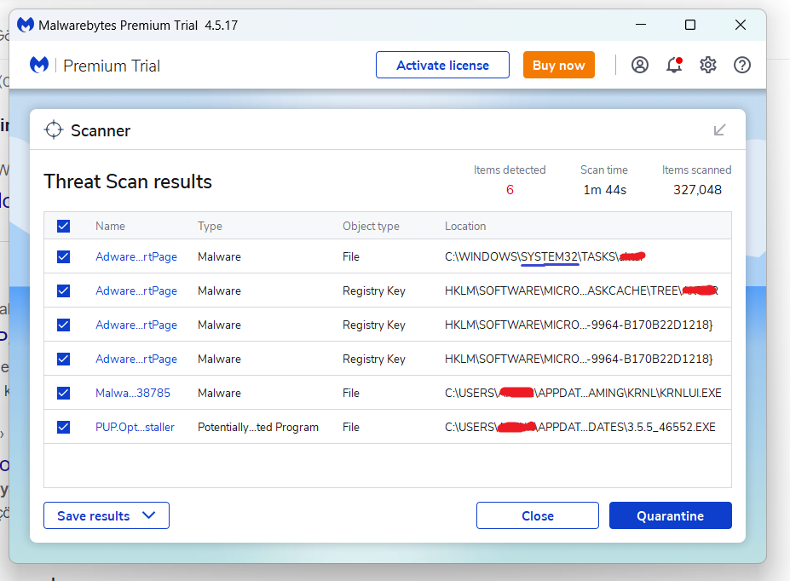Click the items scanned value 327,048
The width and height of the screenshot is (790, 581).
click(697, 190)
